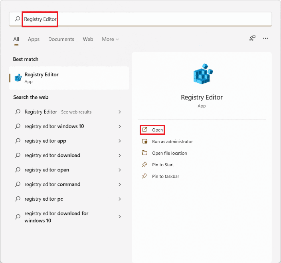The image size is (281, 263).
Task: Click search icon beside 'registry editor open'
Action: pos(18,170)
